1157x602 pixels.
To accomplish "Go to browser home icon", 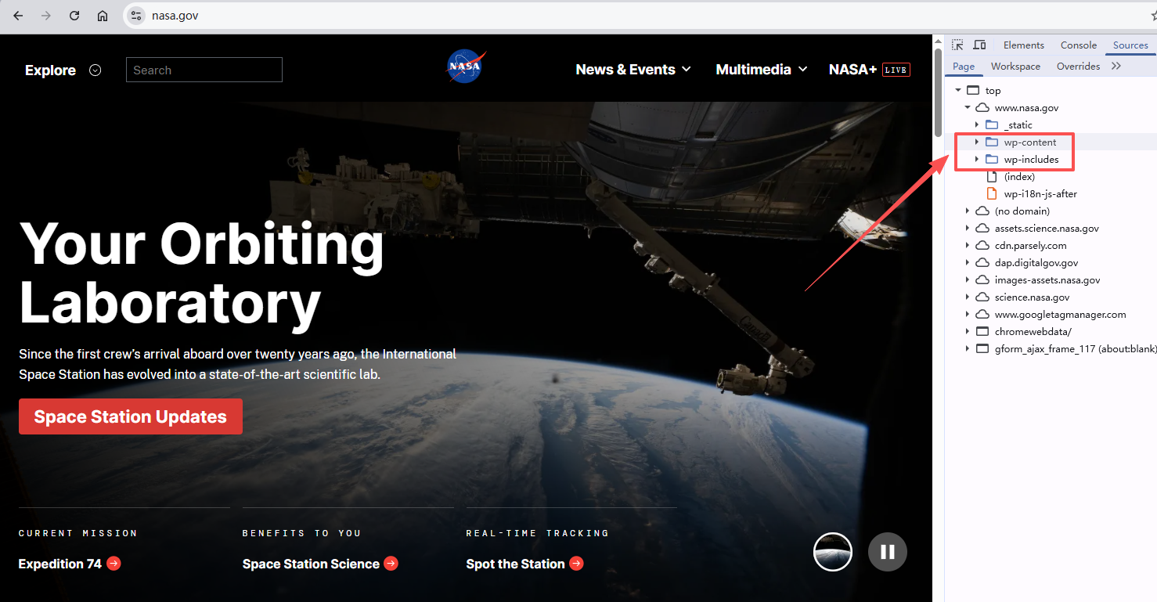I will 103,16.
